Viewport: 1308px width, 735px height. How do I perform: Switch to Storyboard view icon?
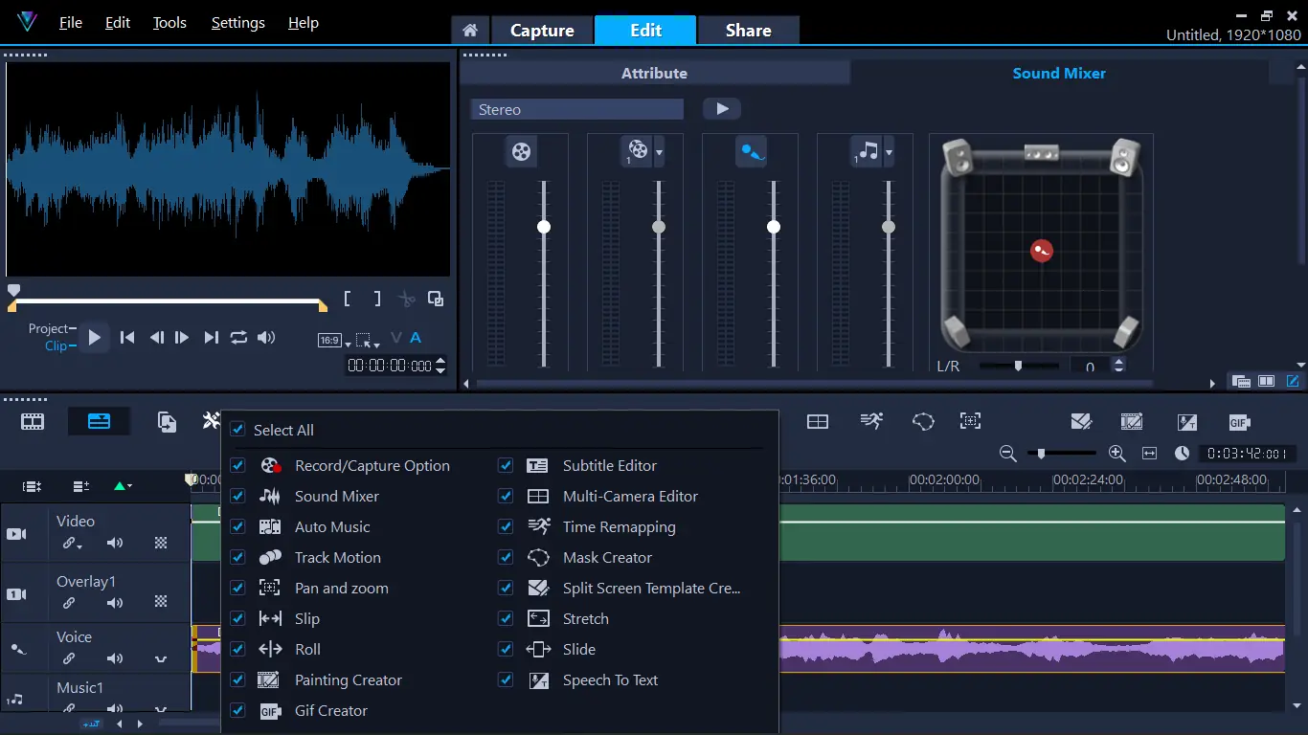[33, 421]
